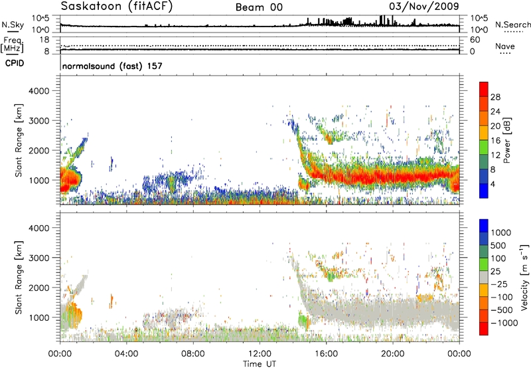Select the "12:00" time tick label

click(260, 354)
